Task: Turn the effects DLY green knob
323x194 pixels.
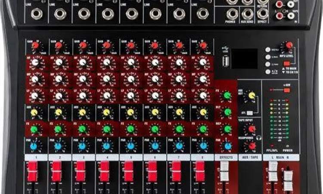Action: (x=228, y=112)
